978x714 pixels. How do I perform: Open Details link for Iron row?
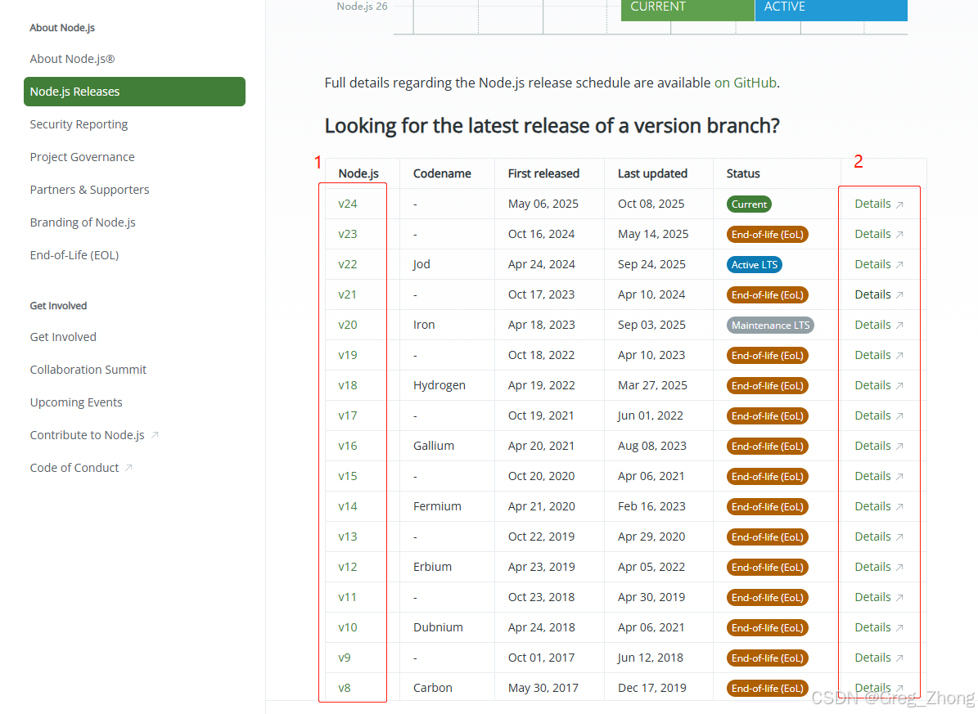(x=879, y=325)
